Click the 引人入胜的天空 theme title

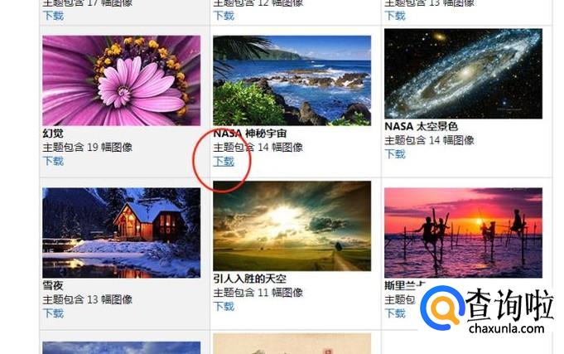[250, 279]
